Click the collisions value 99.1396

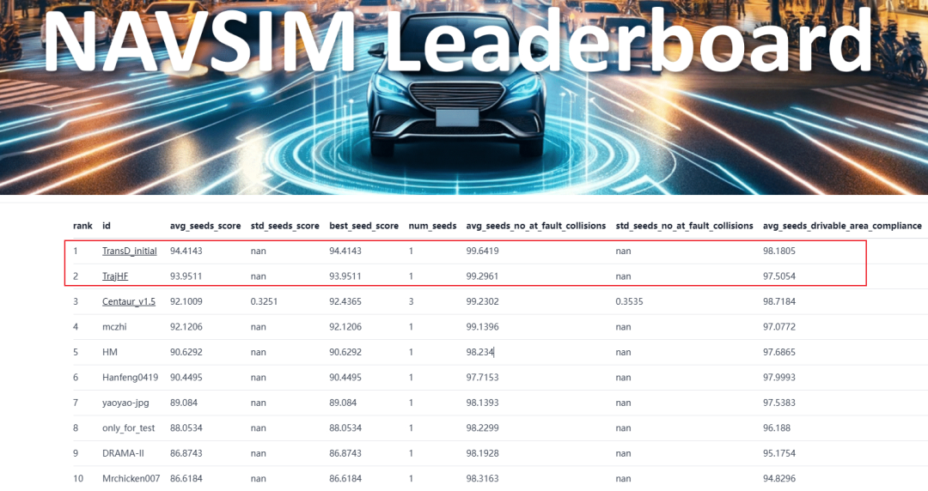coord(482,326)
